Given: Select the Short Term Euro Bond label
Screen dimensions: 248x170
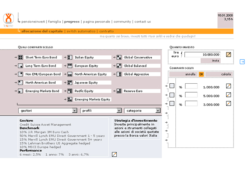Looking at the screenshot, I should 43,57.
